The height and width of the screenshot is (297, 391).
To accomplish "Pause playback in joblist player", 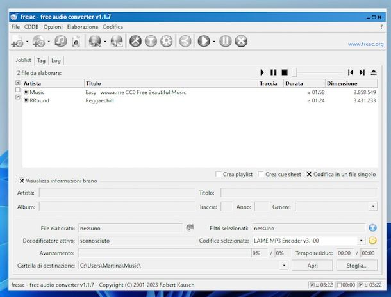I will 274,72.
